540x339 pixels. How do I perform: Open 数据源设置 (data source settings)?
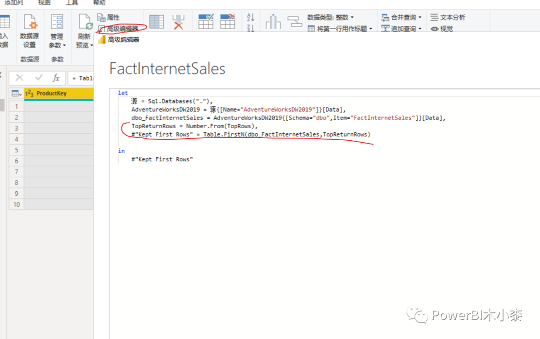click(29, 31)
